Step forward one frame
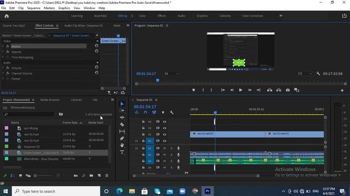 (249, 90)
